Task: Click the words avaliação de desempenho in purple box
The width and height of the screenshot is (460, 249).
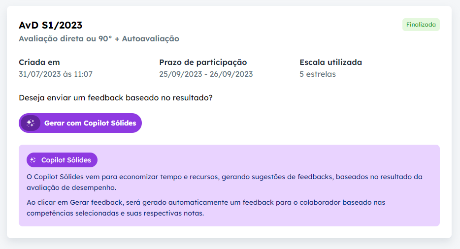Action: click(x=71, y=187)
